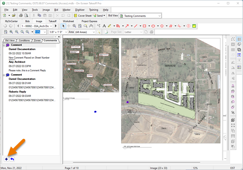This screenshot has width=243, height=170.
Task: Open the Tools menu
Action: (35, 10)
